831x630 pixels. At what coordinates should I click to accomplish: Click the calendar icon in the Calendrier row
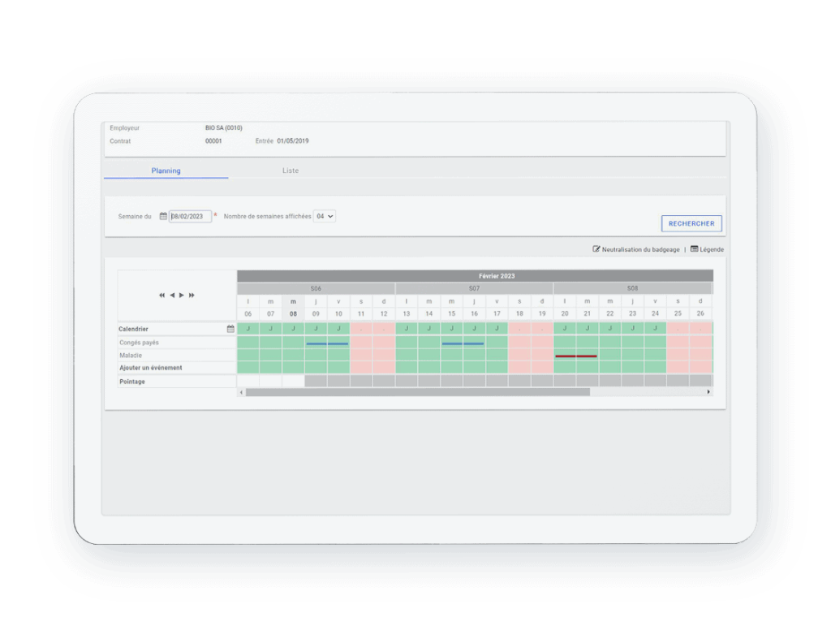pyautogui.click(x=230, y=329)
